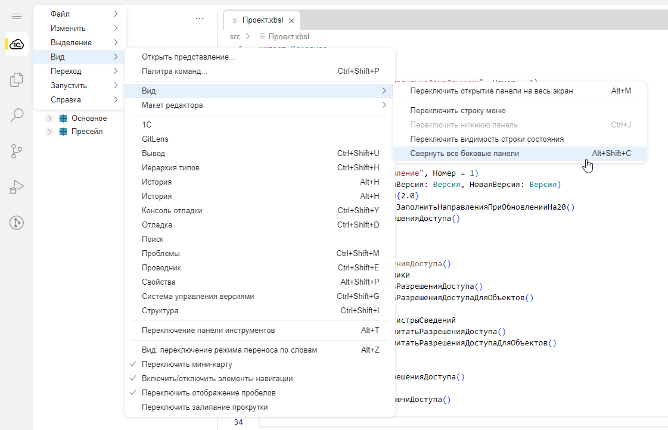This screenshot has height=430, width=668.
Task: Toggle Переключить отображение пробелов
Action: point(260,393)
